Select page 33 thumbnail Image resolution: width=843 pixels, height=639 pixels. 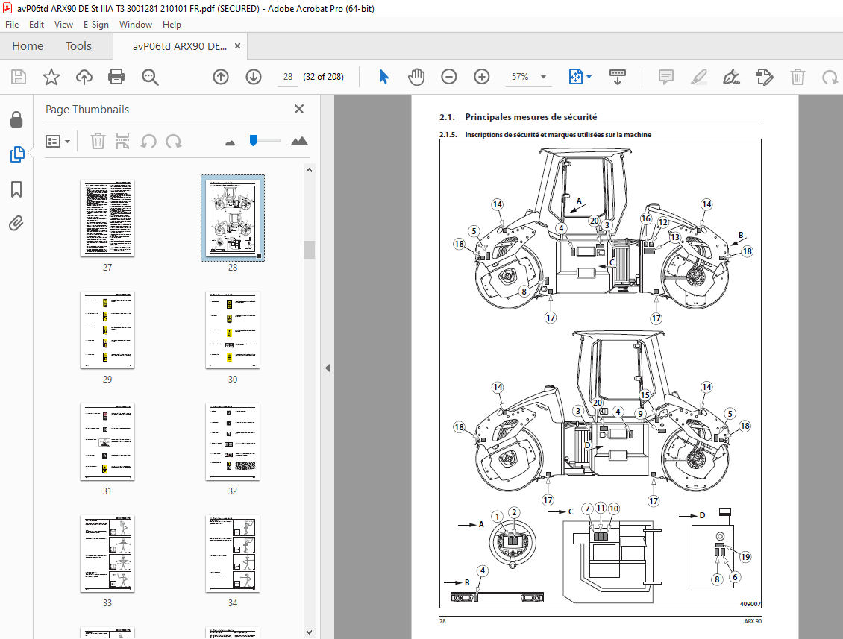tap(107, 553)
